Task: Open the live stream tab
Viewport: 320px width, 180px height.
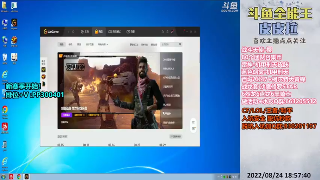Action: 131,32
